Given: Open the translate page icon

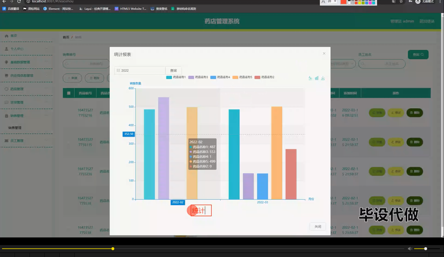Looking at the screenshot, I should (x=394, y=1).
